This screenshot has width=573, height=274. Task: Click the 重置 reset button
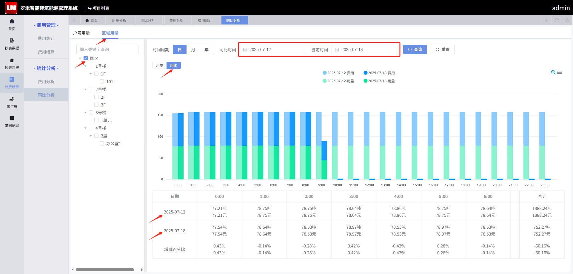[x=443, y=49]
